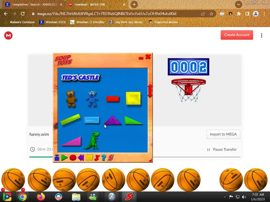Viewport: 270px width, 202px height.
Task: Open Chrome from the taskbar
Action: click(x=22, y=197)
